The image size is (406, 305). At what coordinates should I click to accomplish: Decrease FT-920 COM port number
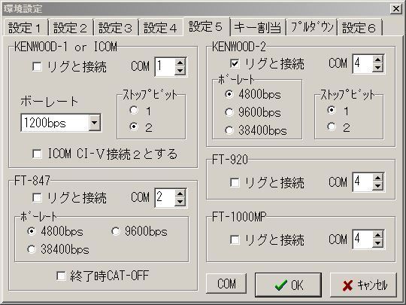click(x=377, y=186)
